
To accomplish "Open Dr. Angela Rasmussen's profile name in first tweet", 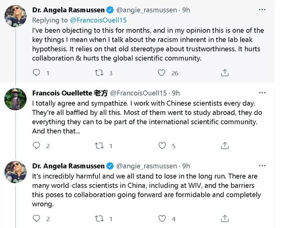I will point(68,9).
